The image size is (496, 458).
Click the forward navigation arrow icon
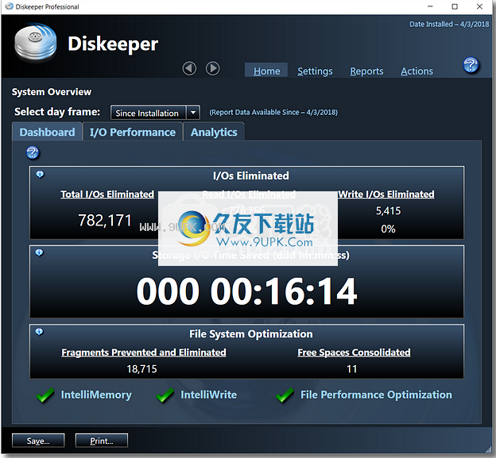click(212, 68)
